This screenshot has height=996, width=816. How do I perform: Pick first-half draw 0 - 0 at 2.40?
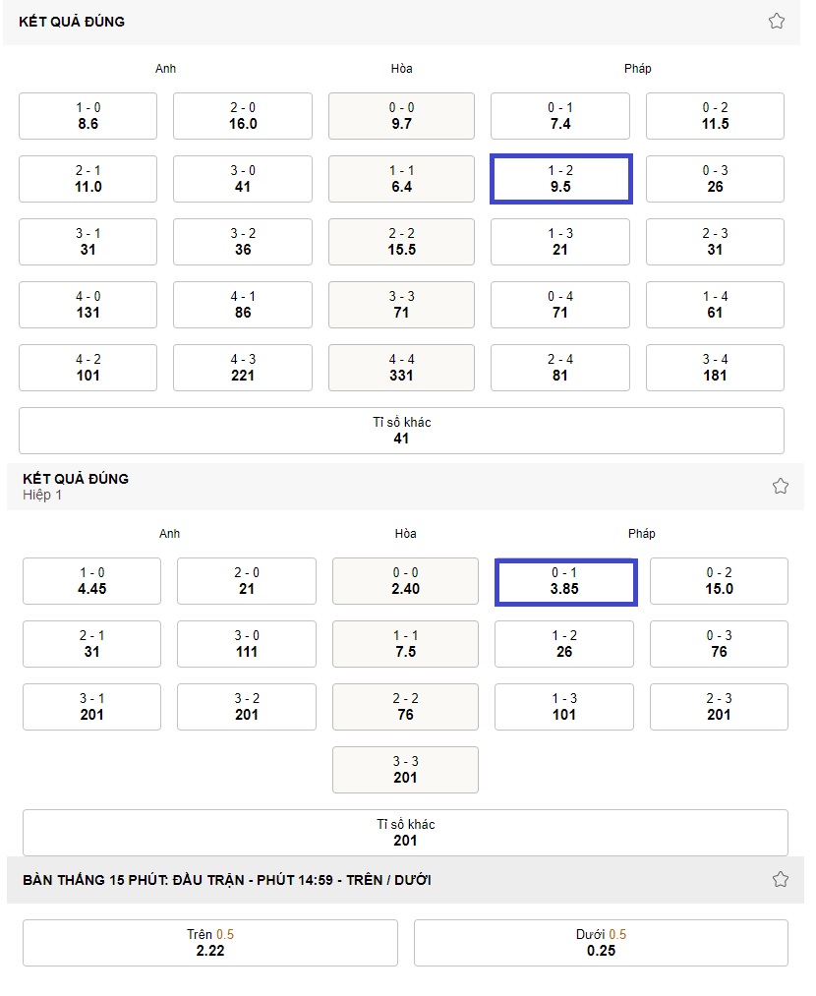pos(405,581)
